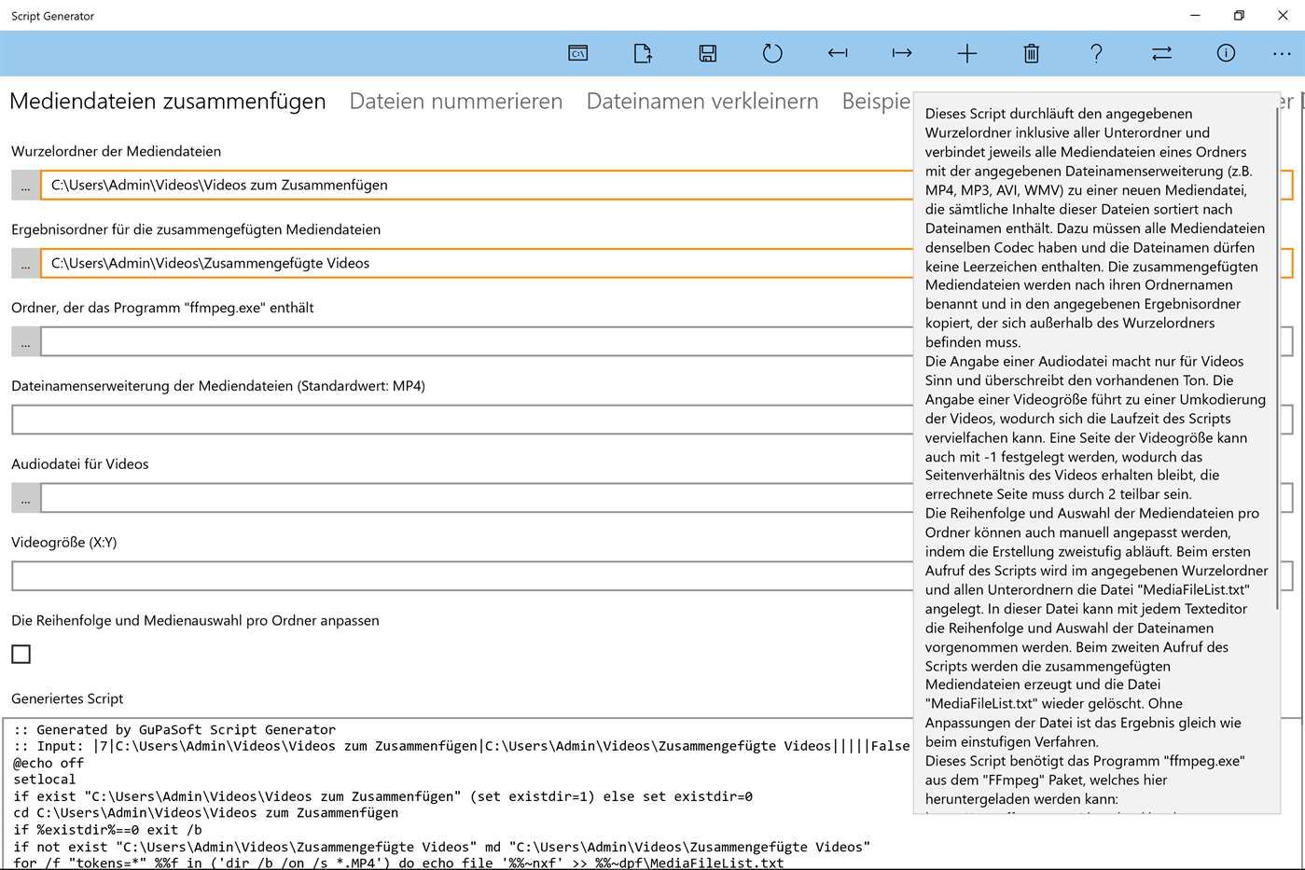Browse for Ergebnisordner with the ... button

tap(25, 263)
